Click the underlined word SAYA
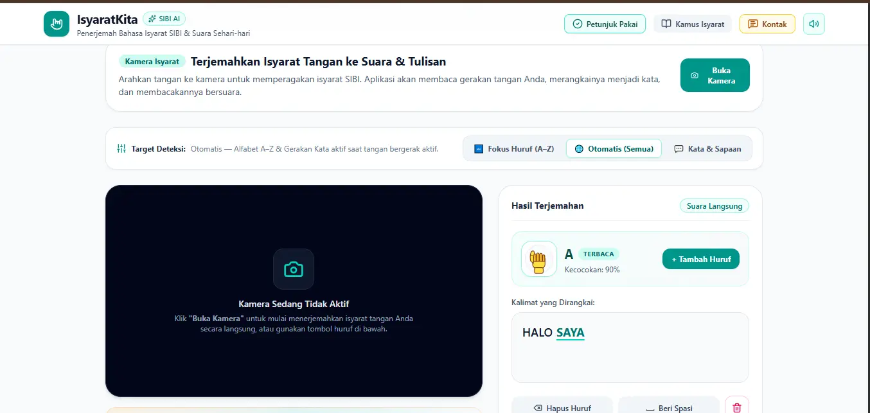Image resolution: width=870 pixels, height=413 pixels. click(571, 333)
